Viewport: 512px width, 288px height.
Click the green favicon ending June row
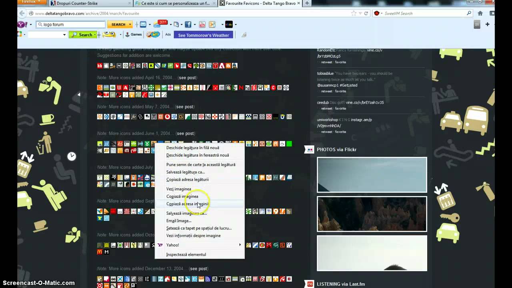[289, 144]
